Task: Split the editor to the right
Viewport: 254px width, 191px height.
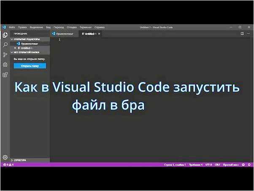Action: click(242, 33)
